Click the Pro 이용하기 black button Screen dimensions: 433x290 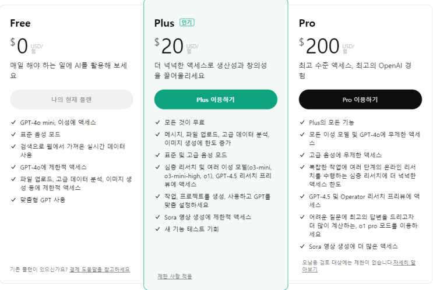(360, 100)
